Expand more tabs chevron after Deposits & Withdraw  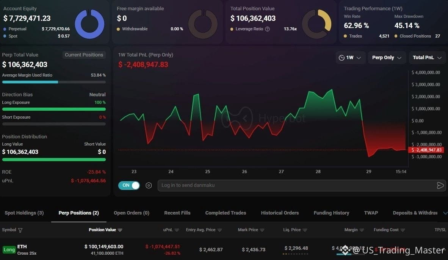[x=445, y=213]
